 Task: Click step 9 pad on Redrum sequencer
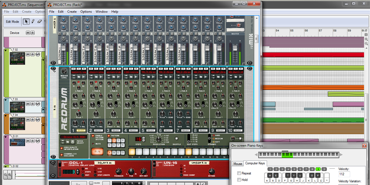[189, 152]
